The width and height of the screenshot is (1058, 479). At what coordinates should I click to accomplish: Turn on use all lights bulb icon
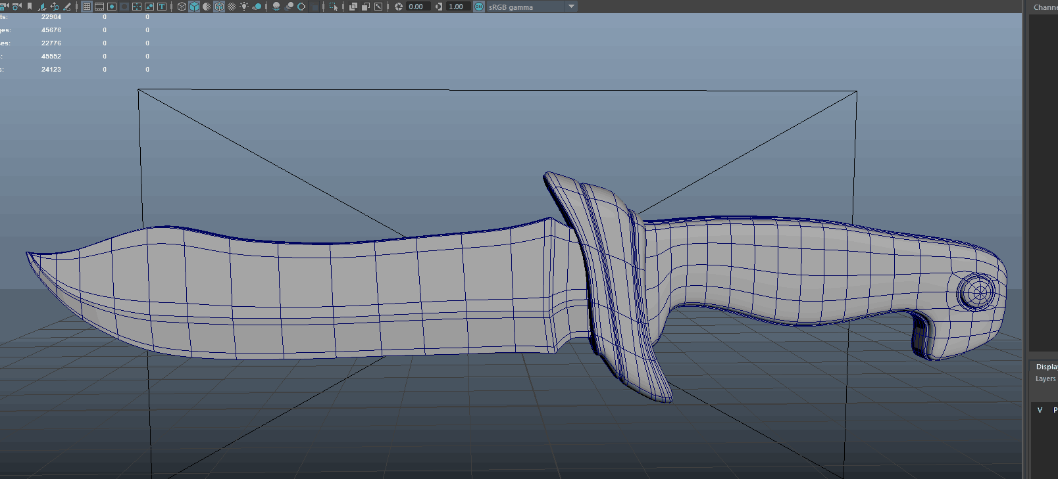coord(244,7)
